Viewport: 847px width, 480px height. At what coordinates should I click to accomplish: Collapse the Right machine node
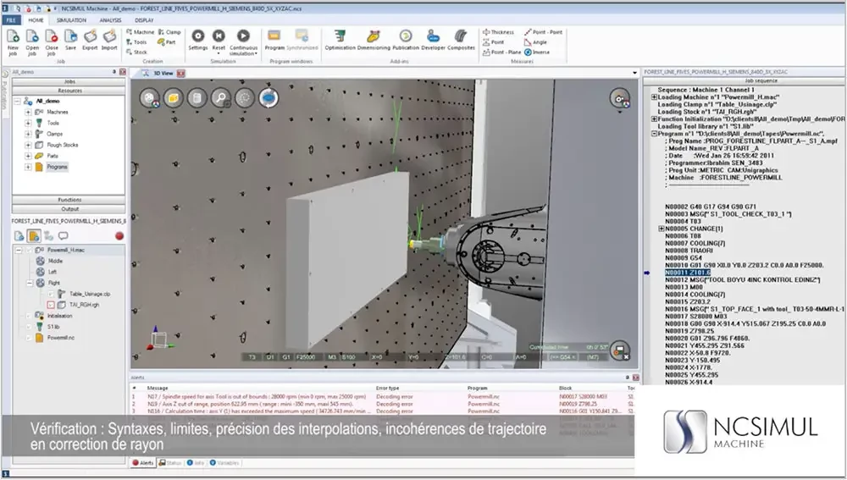click(x=30, y=283)
